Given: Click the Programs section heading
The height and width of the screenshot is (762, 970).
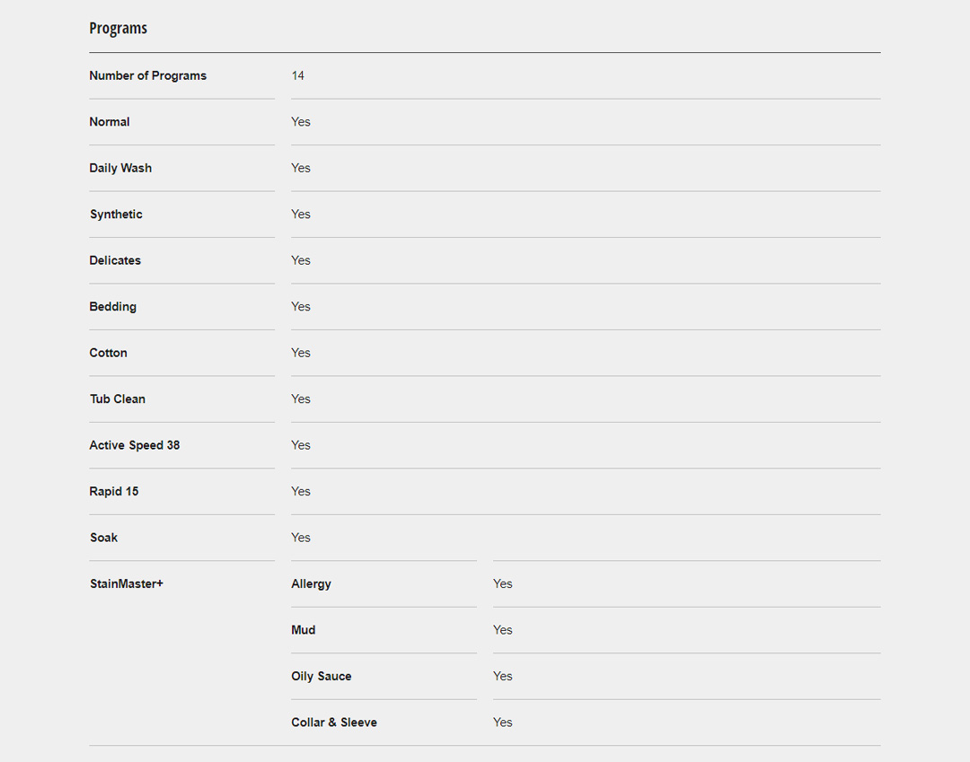Looking at the screenshot, I should (118, 29).
